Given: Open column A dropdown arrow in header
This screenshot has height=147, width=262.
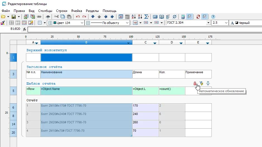Looking at the screenshot, I should 37,43.
